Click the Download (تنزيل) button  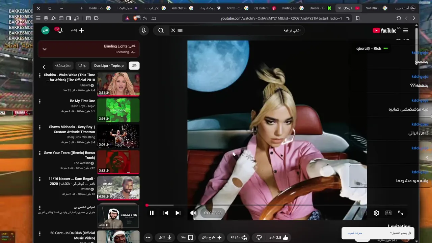(x=165, y=238)
